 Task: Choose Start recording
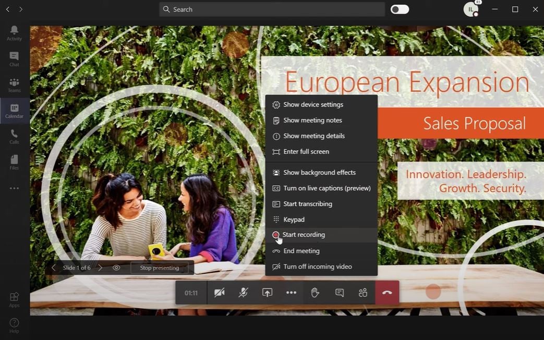coord(321,235)
